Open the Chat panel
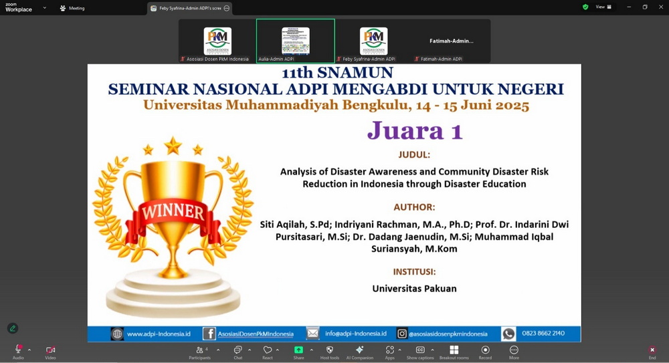Image resolution: width=669 pixels, height=363 pixels. coord(237,352)
